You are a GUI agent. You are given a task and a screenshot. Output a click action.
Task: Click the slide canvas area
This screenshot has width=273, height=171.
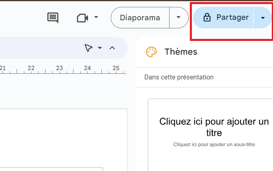tap(61, 138)
